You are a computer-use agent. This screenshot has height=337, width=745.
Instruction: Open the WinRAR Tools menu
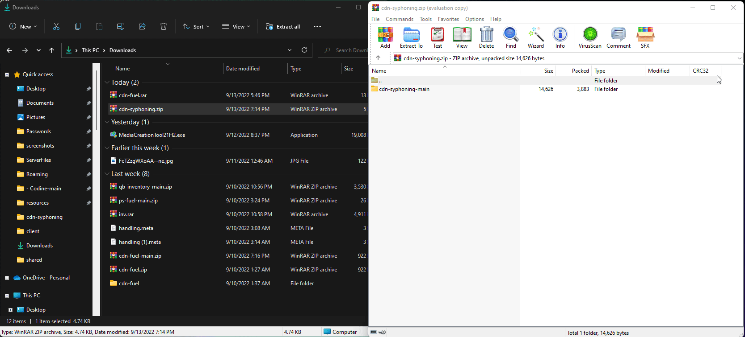click(425, 19)
